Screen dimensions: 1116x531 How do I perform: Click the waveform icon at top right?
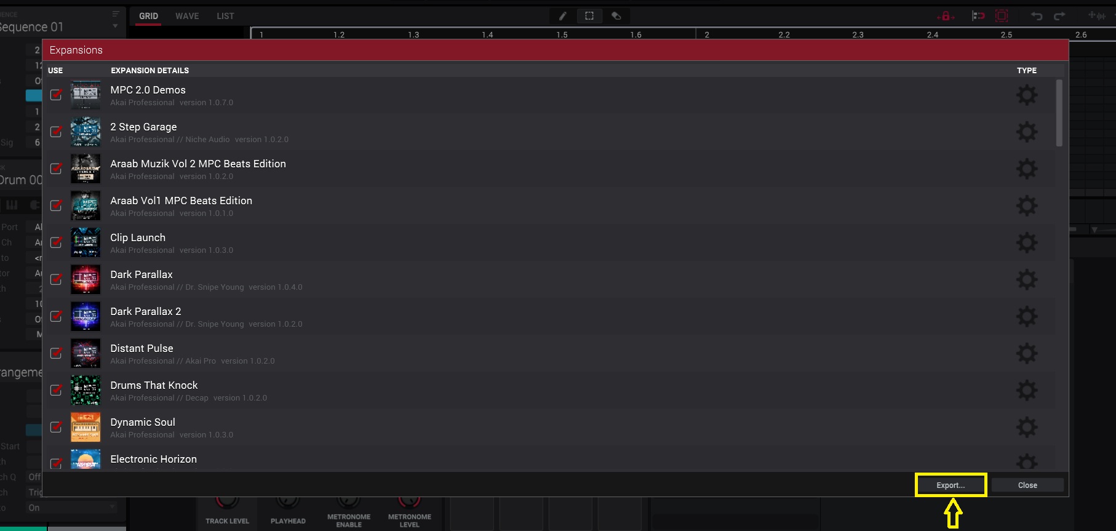[1096, 16]
